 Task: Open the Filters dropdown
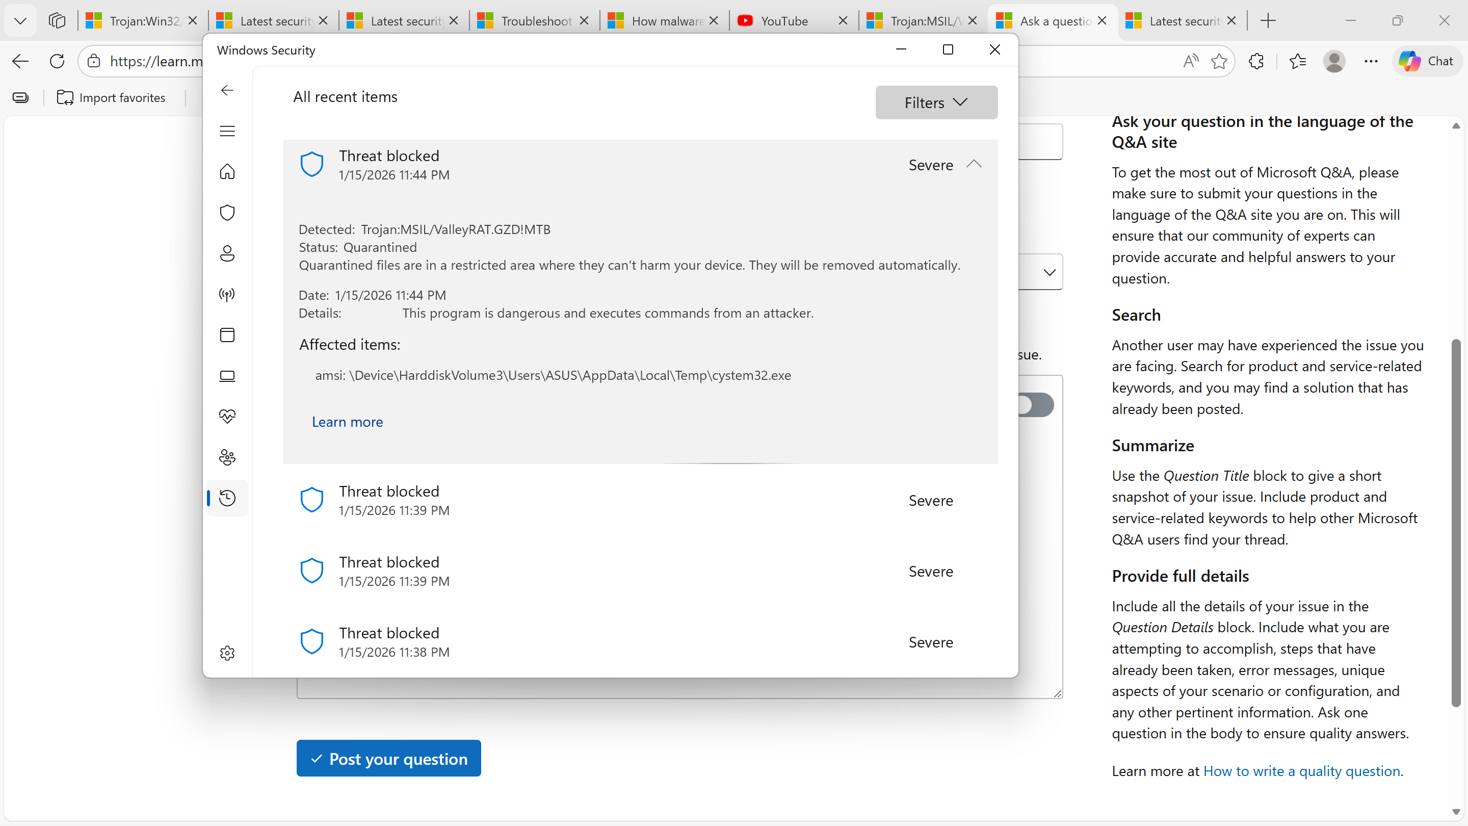point(936,102)
